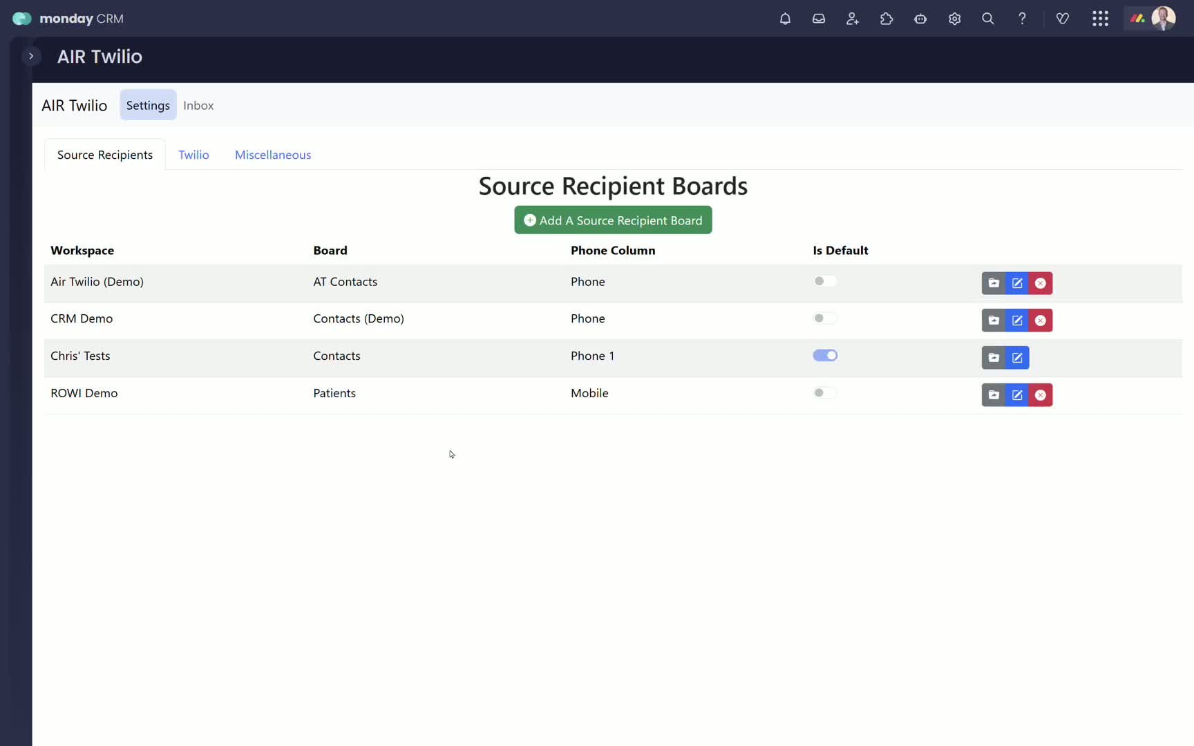Open the Miscellaneous tab
1194x746 pixels.
point(273,155)
